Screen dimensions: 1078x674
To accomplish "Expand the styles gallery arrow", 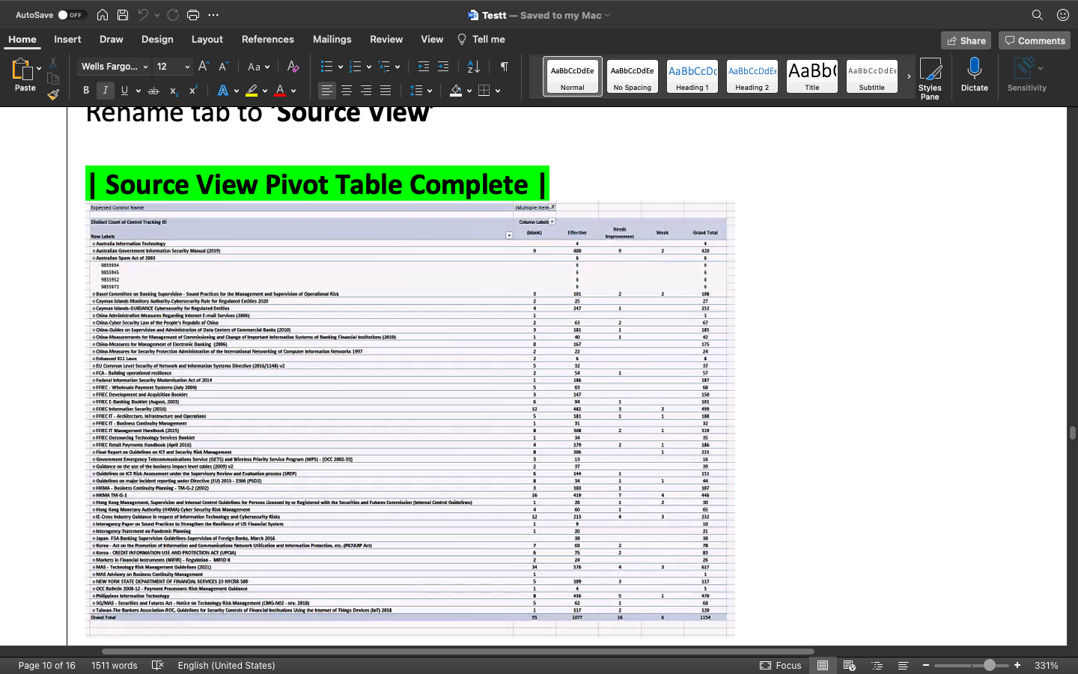I will (x=909, y=76).
